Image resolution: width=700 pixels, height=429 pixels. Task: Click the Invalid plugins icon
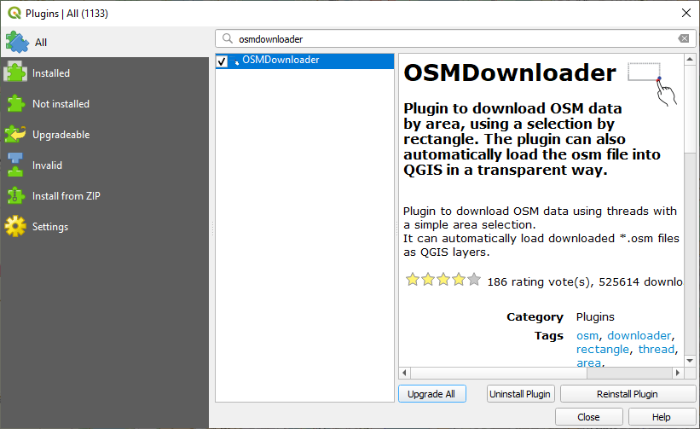(15, 165)
